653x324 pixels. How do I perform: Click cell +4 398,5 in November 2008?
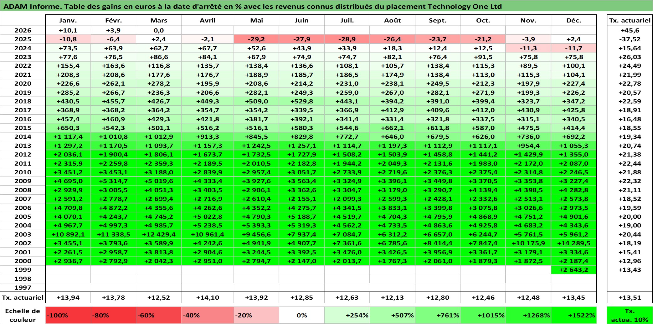[x=528, y=190]
